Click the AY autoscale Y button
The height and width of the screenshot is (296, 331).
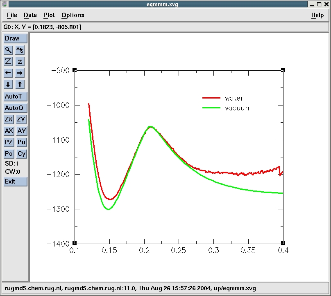tap(22, 131)
